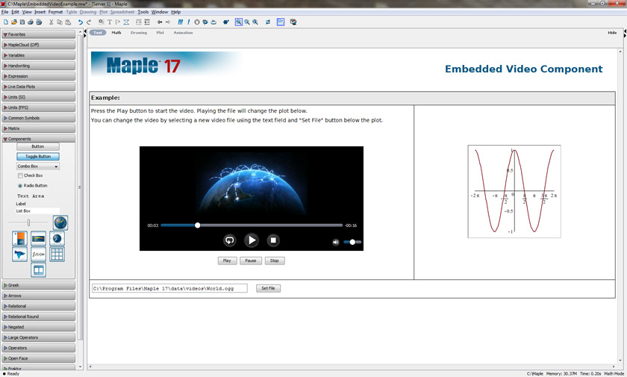The height and width of the screenshot is (377, 627).
Task: Collapse the Components palette
Action: coord(38,139)
